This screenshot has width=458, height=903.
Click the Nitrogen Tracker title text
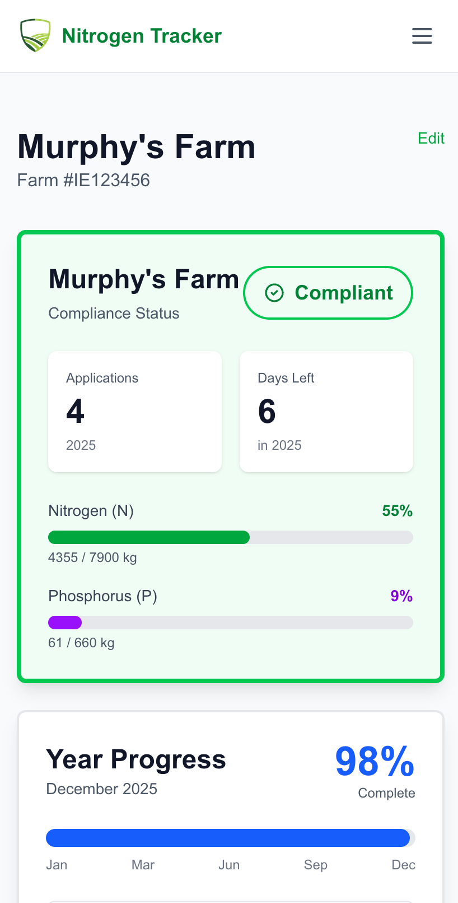pyautogui.click(x=141, y=35)
